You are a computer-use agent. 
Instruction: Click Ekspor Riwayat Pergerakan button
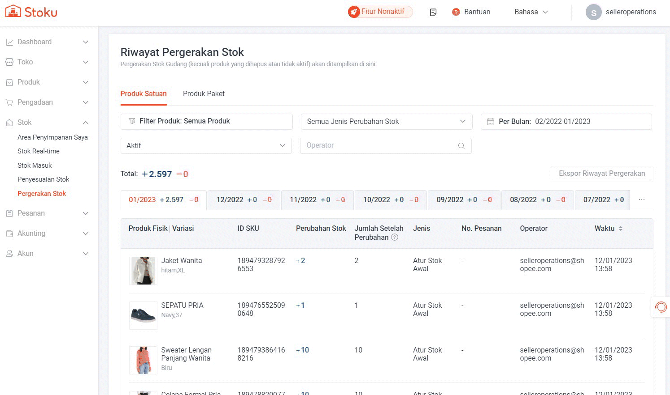click(x=601, y=174)
